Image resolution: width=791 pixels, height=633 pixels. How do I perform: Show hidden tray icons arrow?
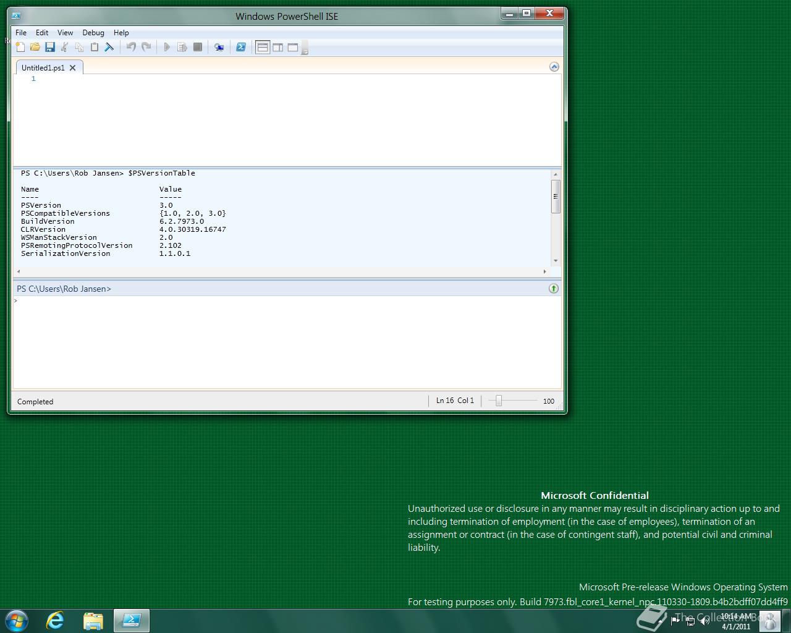point(661,621)
